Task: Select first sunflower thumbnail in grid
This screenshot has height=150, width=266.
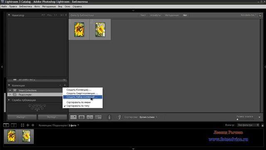Action: [79, 30]
